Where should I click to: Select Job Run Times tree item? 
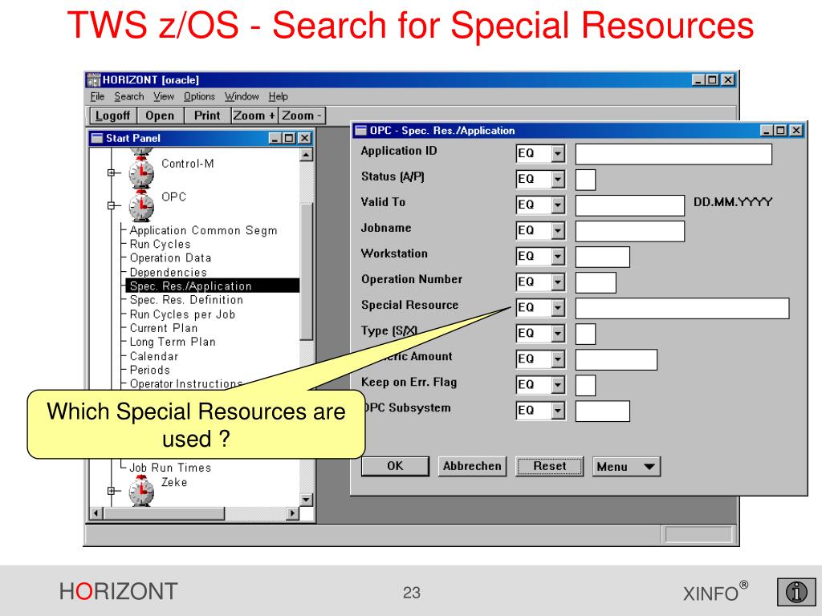(170, 468)
